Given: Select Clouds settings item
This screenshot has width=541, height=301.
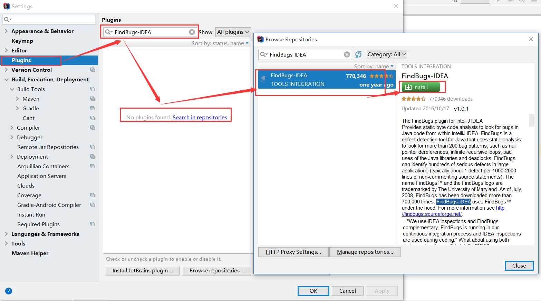Looking at the screenshot, I should pos(26,185).
